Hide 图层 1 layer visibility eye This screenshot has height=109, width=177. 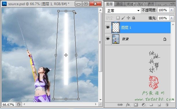click(x=108, y=27)
